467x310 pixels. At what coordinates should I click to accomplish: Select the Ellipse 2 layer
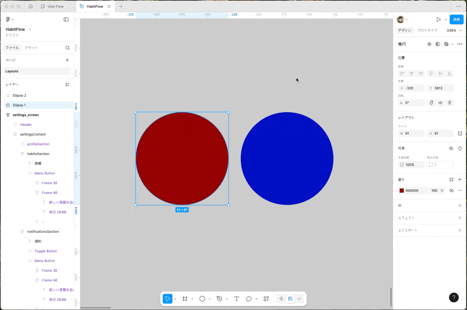click(19, 95)
